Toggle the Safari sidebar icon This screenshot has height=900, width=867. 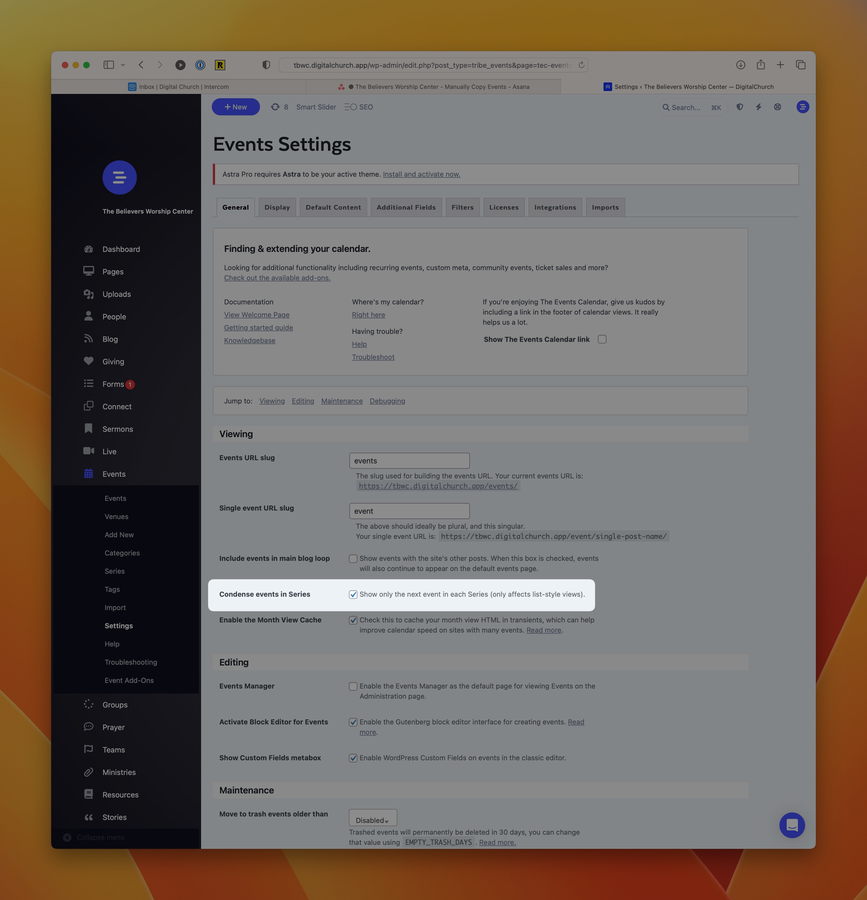tap(108, 65)
